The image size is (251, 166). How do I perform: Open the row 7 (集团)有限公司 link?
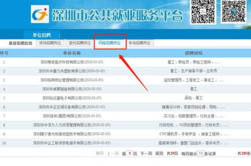coord(72,116)
